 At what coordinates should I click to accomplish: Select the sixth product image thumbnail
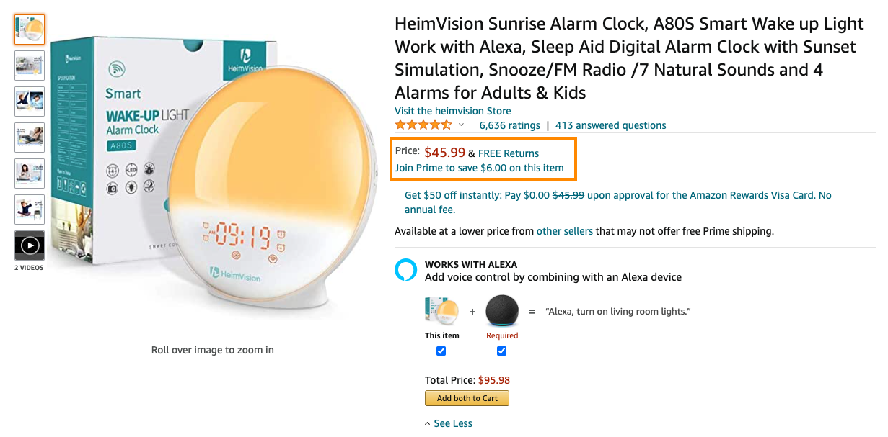pyautogui.click(x=30, y=210)
